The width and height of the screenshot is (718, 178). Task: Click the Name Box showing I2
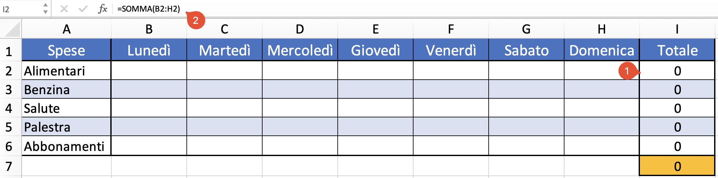tap(21, 9)
